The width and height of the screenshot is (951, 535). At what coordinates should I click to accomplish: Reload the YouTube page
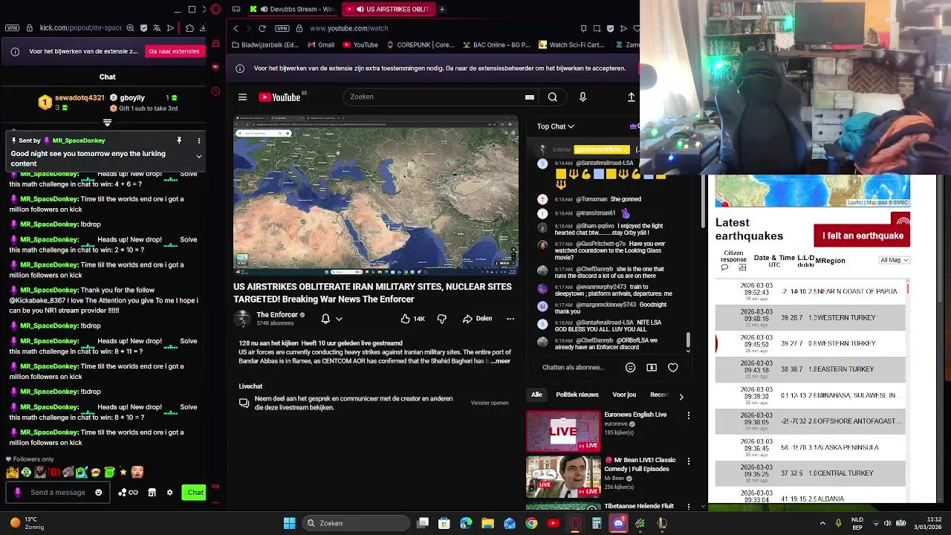[262, 28]
